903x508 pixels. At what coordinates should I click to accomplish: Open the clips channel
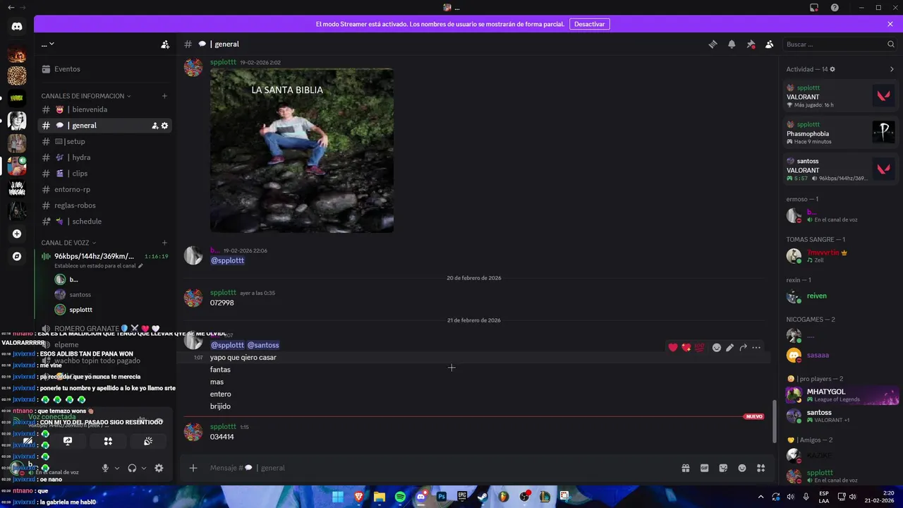point(104,174)
